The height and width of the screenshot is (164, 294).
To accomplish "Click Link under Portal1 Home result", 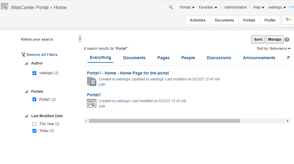I will pyautogui.click(x=102, y=85).
